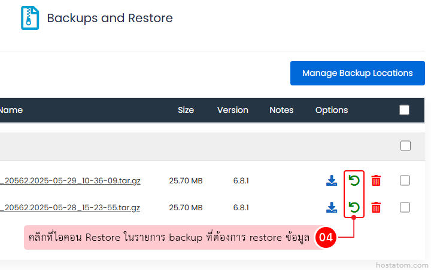Download the 2025-05-28 backup file
Image resolution: width=431 pixels, height=270 pixels.
point(332,207)
